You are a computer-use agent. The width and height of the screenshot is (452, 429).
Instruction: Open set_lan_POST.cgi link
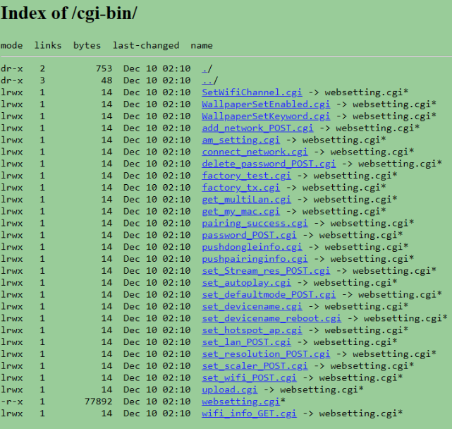click(x=246, y=342)
